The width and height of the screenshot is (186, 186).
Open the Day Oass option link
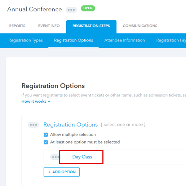[x=82, y=157]
